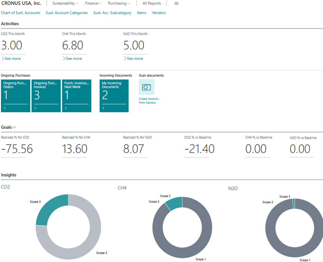Click the CO2 % vs Baseline value -21.40
The width and height of the screenshot is (323, 262).
click(199, 149)
